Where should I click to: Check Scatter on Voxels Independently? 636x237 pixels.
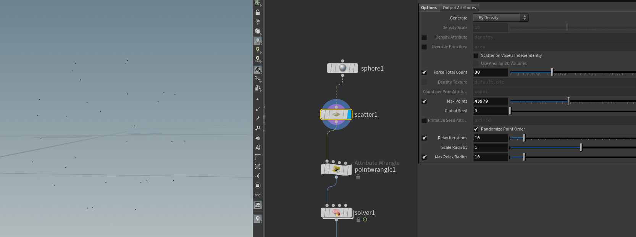click(476, 56)
